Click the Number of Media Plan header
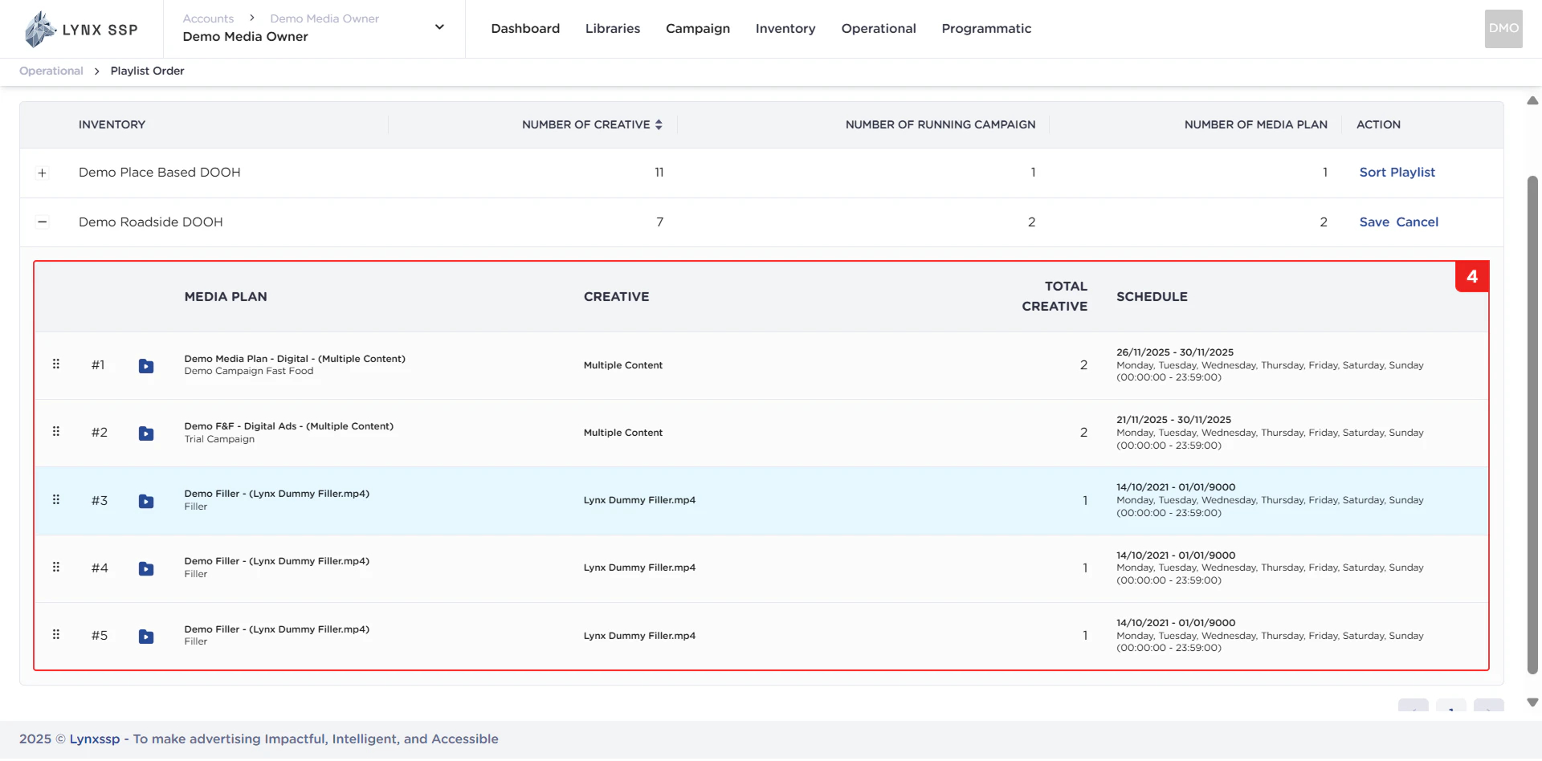 (x=1255, y=124)
